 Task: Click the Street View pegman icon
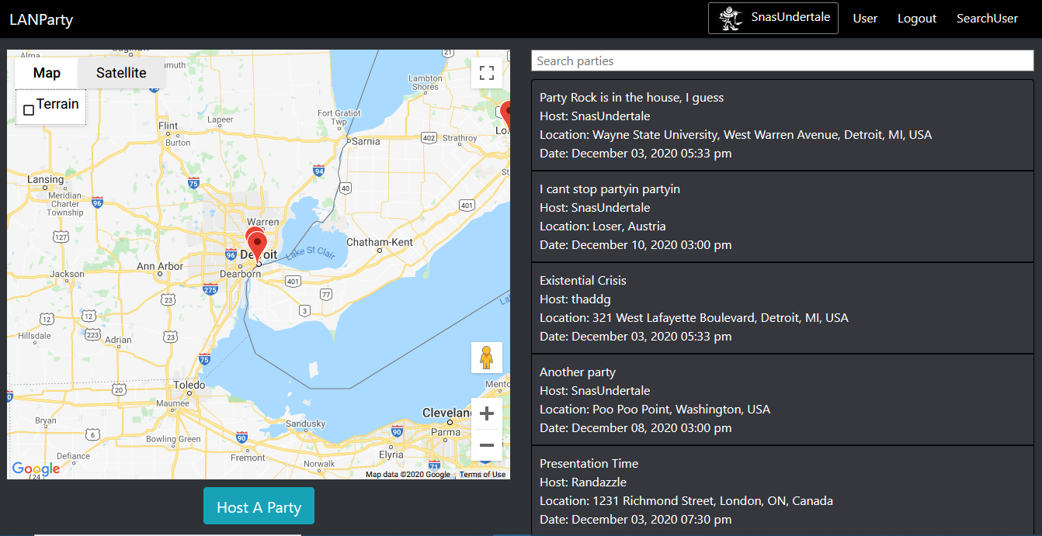click(487, 358)
